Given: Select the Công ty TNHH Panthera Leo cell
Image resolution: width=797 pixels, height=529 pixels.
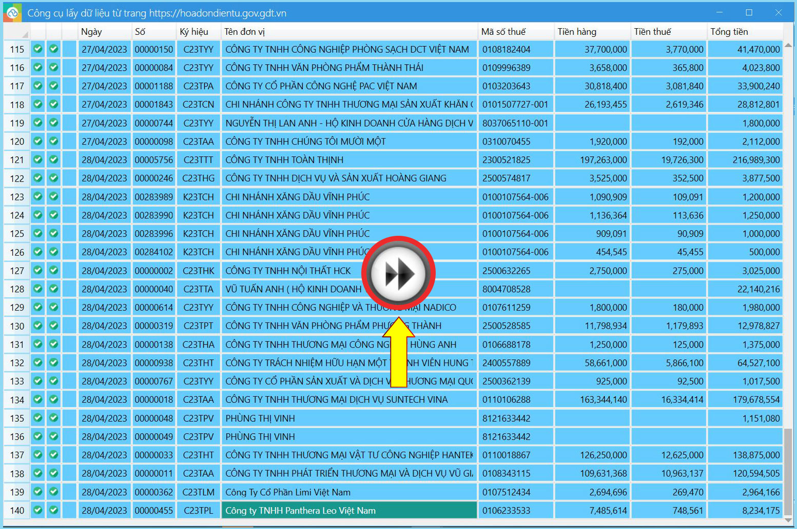Looking at the screenshot, I should [349, 511].
